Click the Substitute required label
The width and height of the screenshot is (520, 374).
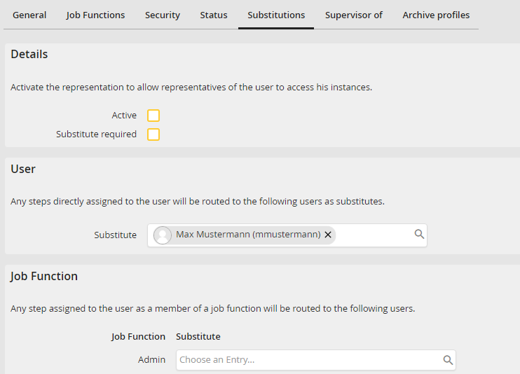click(96, 134)
